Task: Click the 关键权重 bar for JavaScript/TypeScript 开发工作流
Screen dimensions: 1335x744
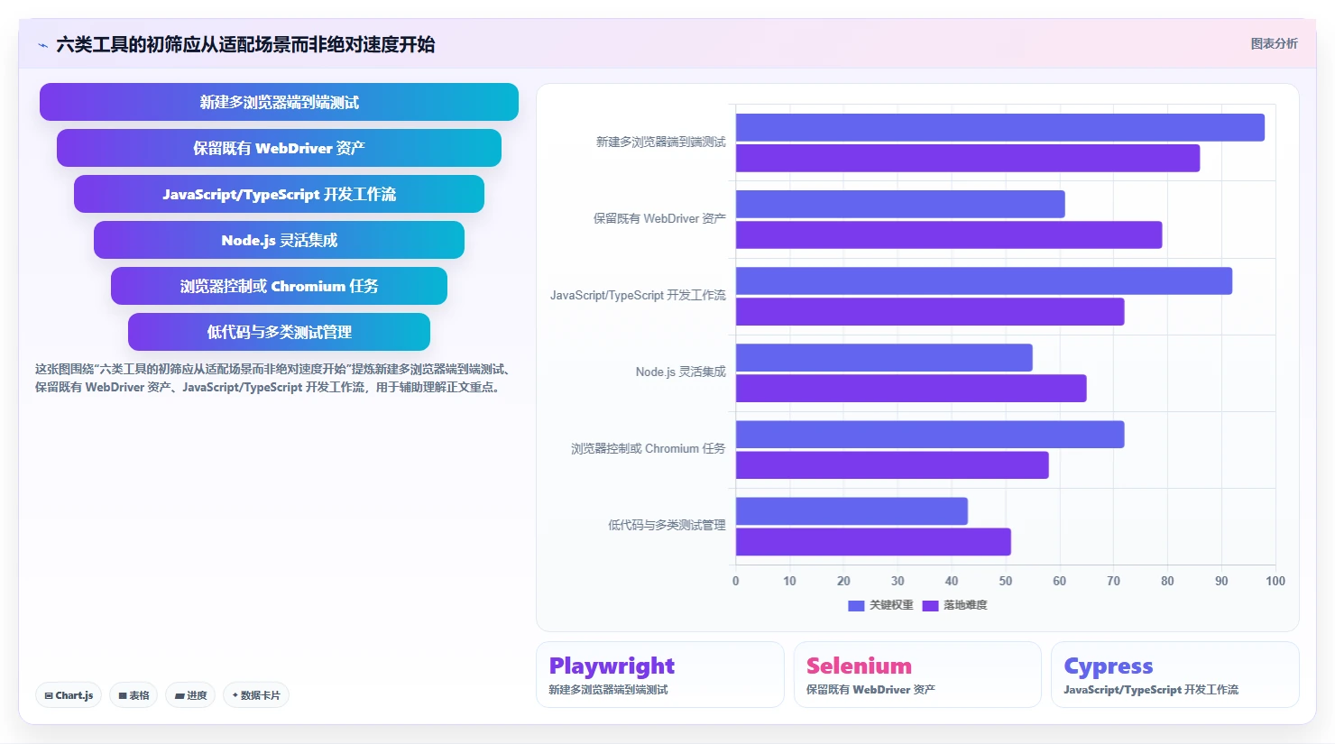Action: [984, 280]
